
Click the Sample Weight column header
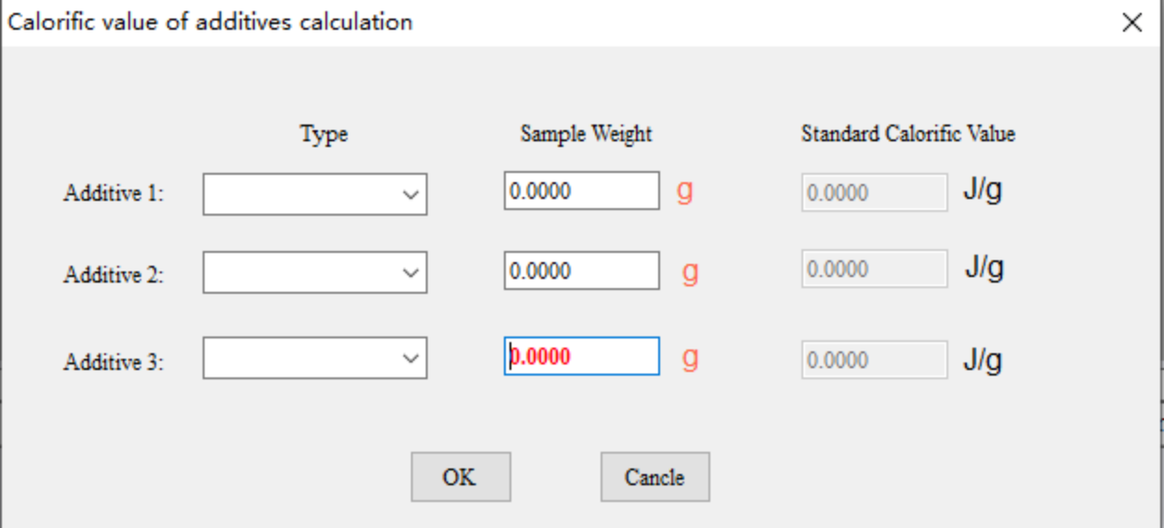[586, 134]
